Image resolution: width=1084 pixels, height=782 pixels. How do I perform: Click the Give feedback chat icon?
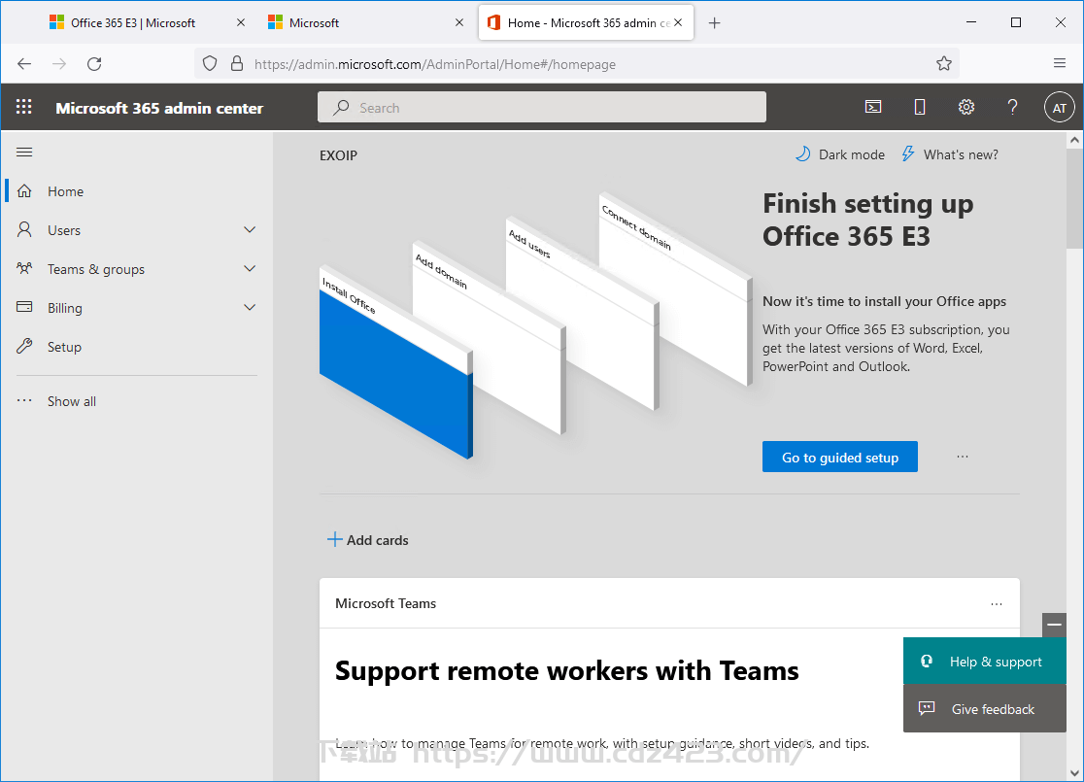click(x=927, y=708)
